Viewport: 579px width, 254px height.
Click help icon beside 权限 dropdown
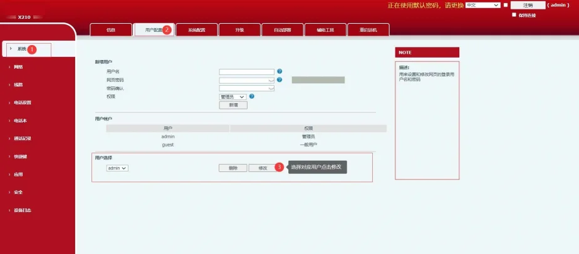[251, 96]
